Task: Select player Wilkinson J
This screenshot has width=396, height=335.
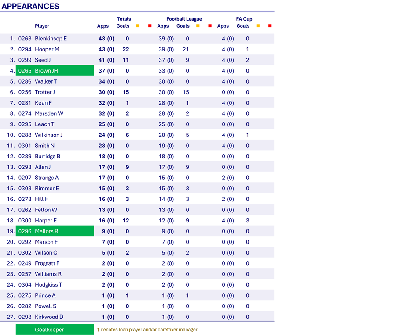Action: point(48,135)
